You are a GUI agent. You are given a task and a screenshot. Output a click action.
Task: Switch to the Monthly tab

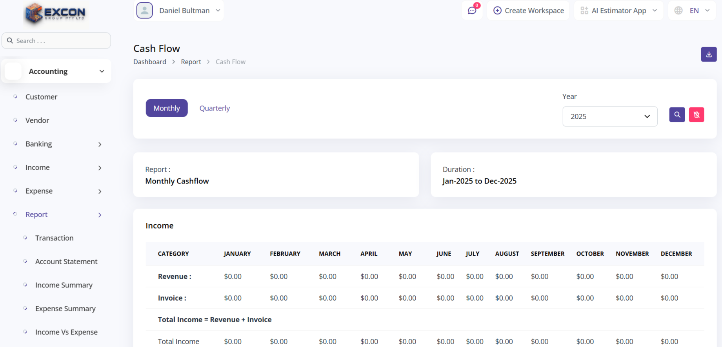point(167,108)
